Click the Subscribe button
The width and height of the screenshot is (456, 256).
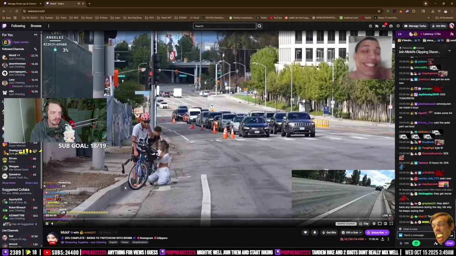click(x=377, y=233)
